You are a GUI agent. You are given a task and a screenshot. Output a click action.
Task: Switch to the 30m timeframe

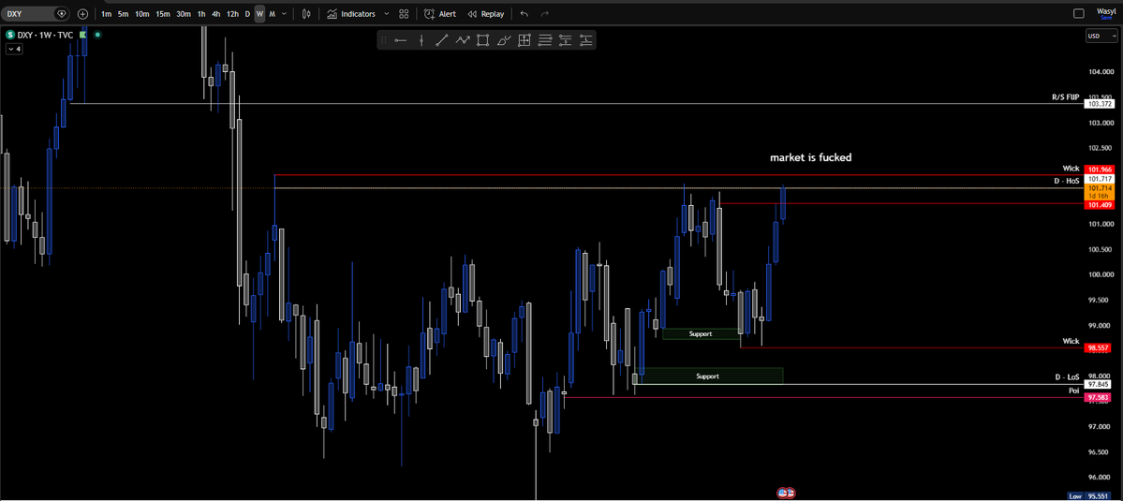coord(184,14)
